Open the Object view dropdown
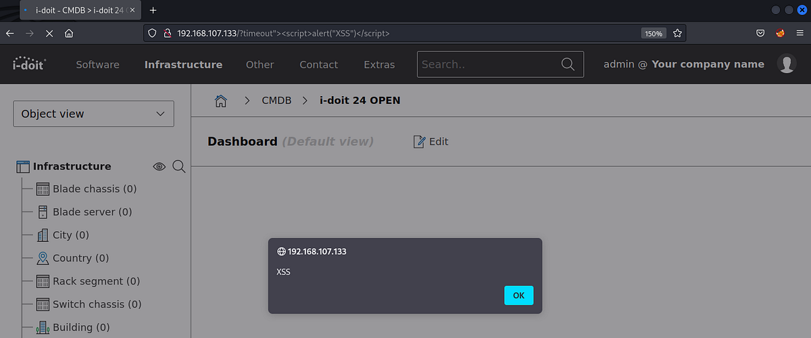This screenshot has height=338, width=811. 93,114
